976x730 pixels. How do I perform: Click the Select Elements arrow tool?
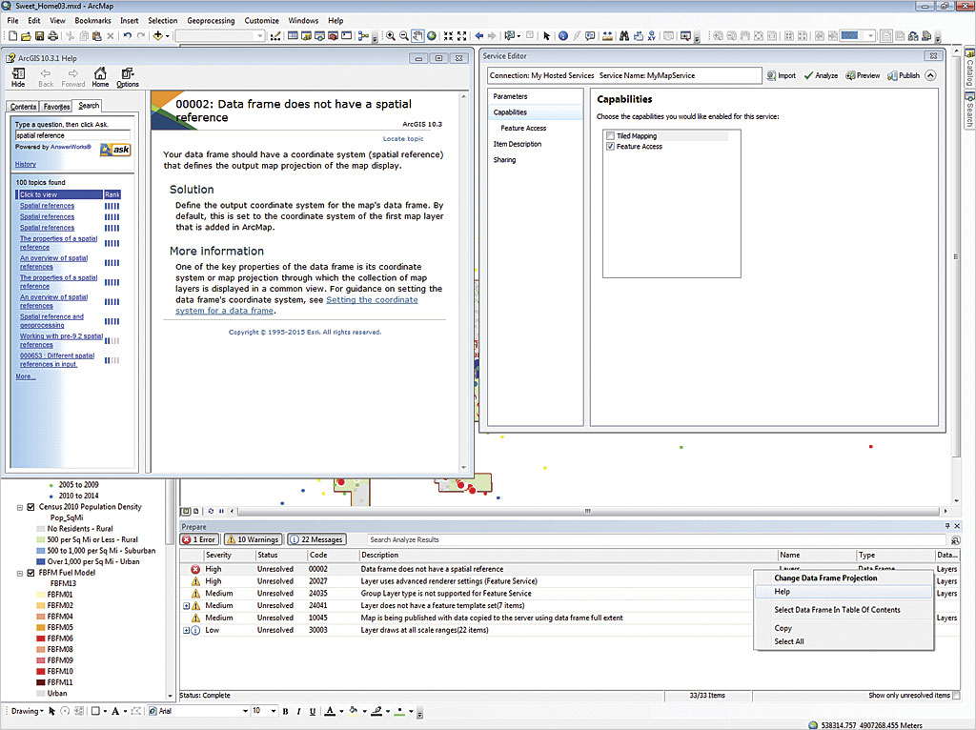click(546, 36)
